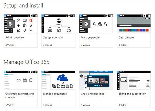155x111 pixels.
Task: Click the red Office logo icon in Admin overview
Action: pyautogui.click(x=31, y=21)
